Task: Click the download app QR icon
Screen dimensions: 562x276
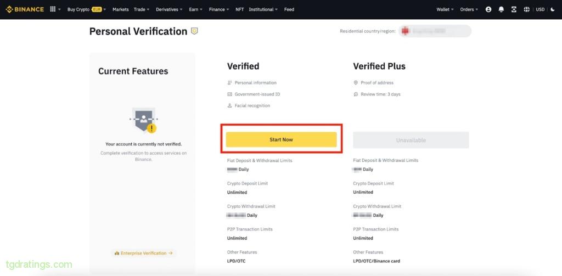Action: [x=514, y=10]
